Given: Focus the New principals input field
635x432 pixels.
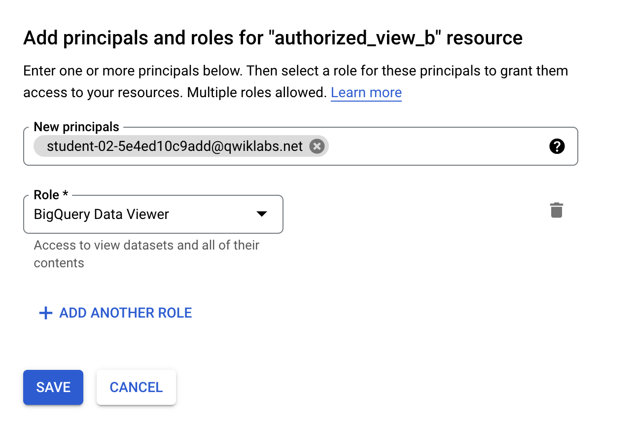Looking at the screenshot, I should click(x=301, y=146).
